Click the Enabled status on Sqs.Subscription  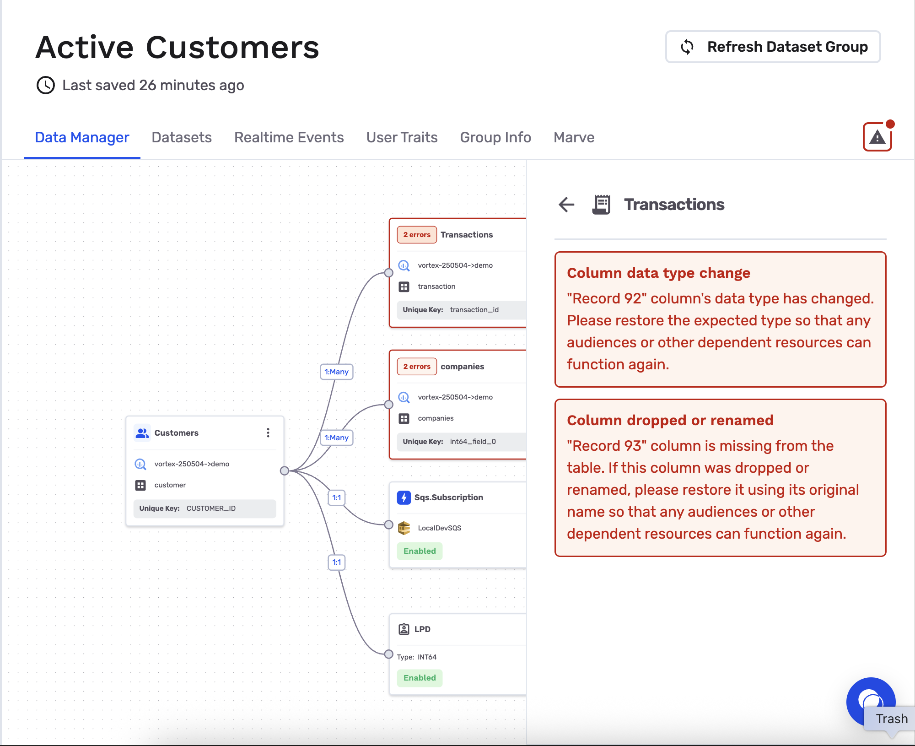pyautogui.click(x=420, y=551)
